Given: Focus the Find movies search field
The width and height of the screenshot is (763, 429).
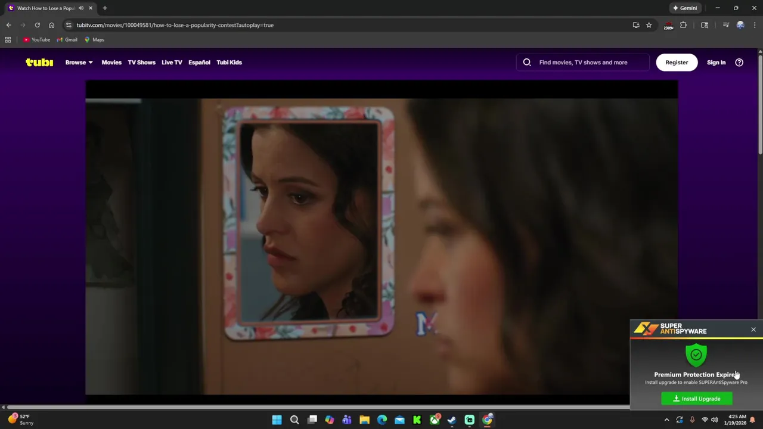Looking at the screenshot, I should pyautogui.click(x=583, y=62).
